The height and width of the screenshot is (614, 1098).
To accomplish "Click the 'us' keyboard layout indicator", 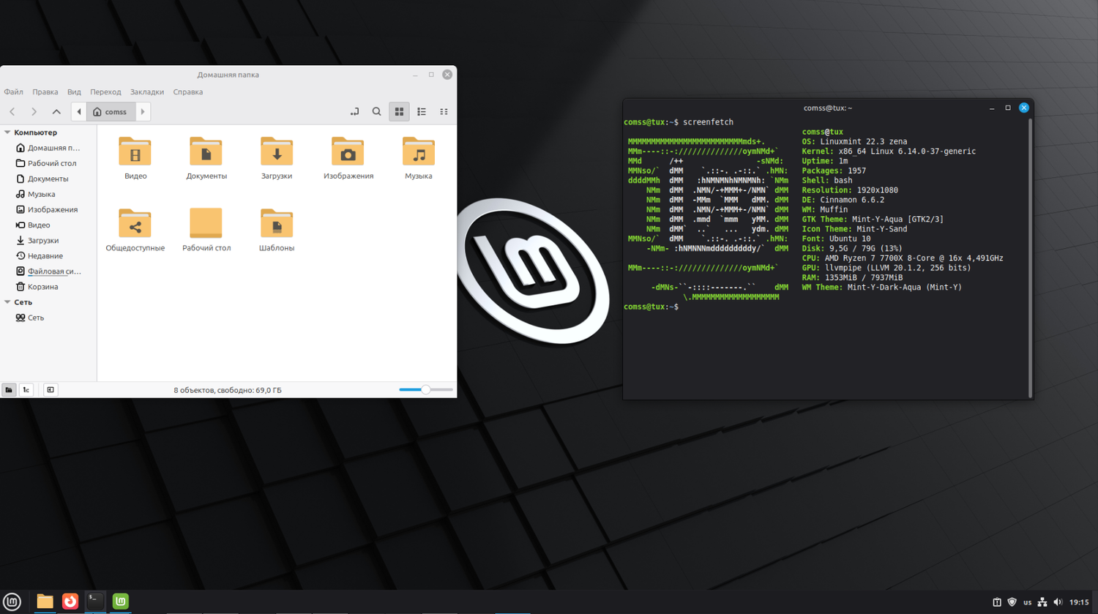I will [x=1028, y=602].
